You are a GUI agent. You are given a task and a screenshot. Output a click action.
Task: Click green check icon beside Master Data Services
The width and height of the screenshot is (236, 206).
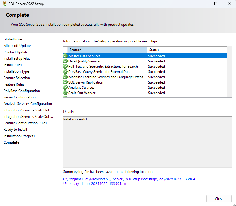[65, 56]
